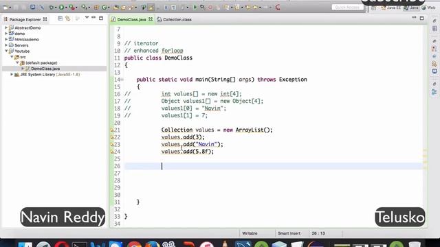Maximize the Package Explorer view
This screenshot has height=247, width=440.
[x=101, y=19]
